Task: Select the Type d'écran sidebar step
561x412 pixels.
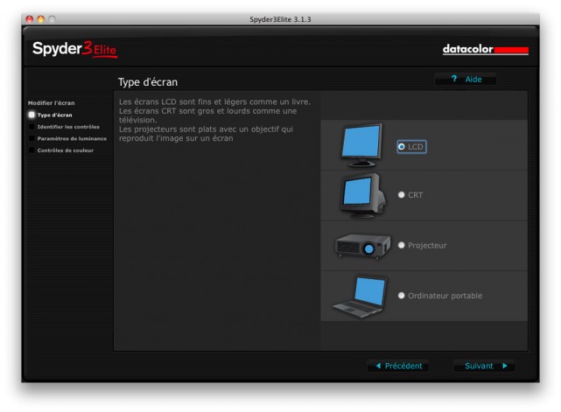Action: point(51,115)
